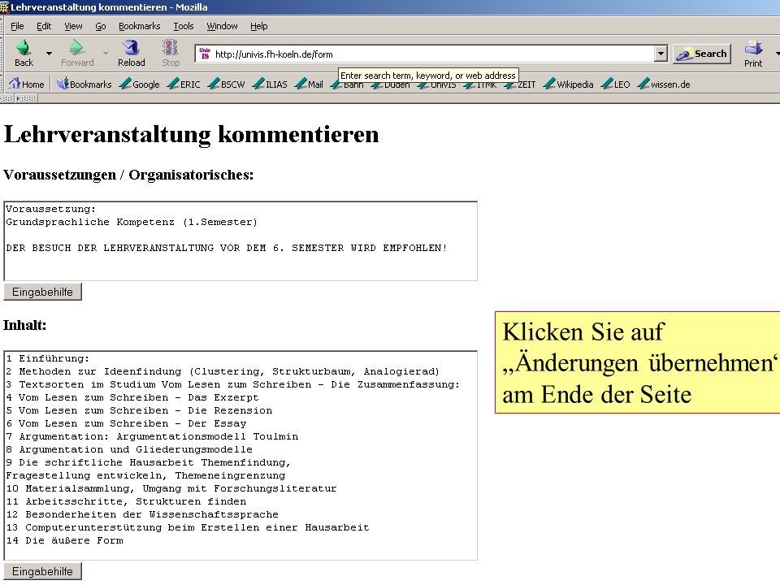The height and width of the screenshot is (585, 780).
Task: Open the ERIC bookmark
Action: point(184,84)
